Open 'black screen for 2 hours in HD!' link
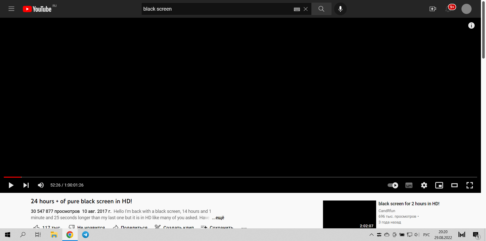Viewport: 486px width, 241px height. pyautogui.click(x=409, y=204)
